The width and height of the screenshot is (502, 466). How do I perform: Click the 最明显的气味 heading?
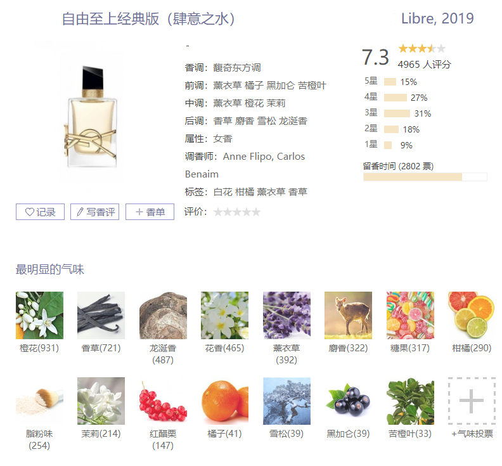click(50, 269)
